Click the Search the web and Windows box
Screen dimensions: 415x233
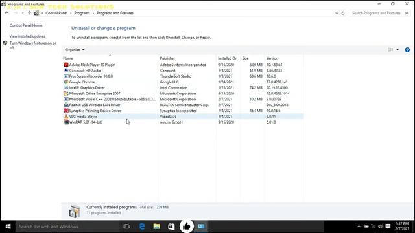pyautogui.click(x=67, y=227)
